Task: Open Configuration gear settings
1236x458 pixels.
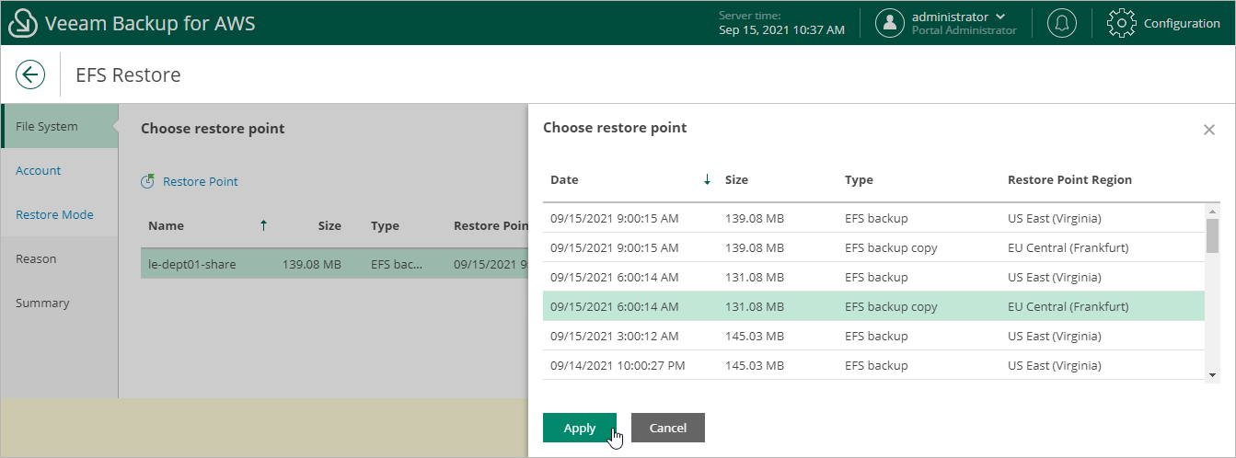Action: (x=1121, y=23)
